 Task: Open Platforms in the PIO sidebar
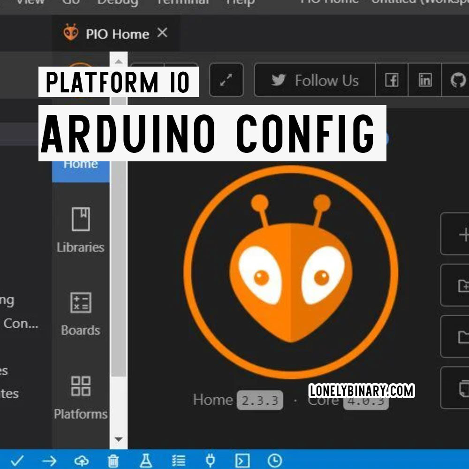(80, 397)
